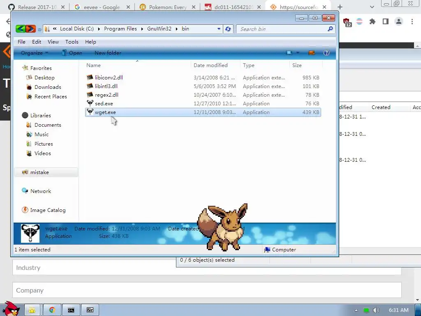
Task: Click the Libraries icon in the sidebar
Action: (x=25, y=115)
